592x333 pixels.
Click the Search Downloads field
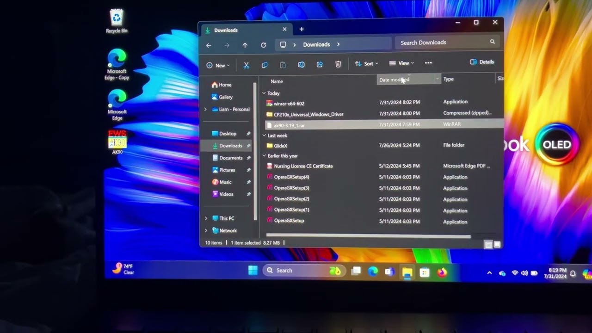[x=448, y=42]
